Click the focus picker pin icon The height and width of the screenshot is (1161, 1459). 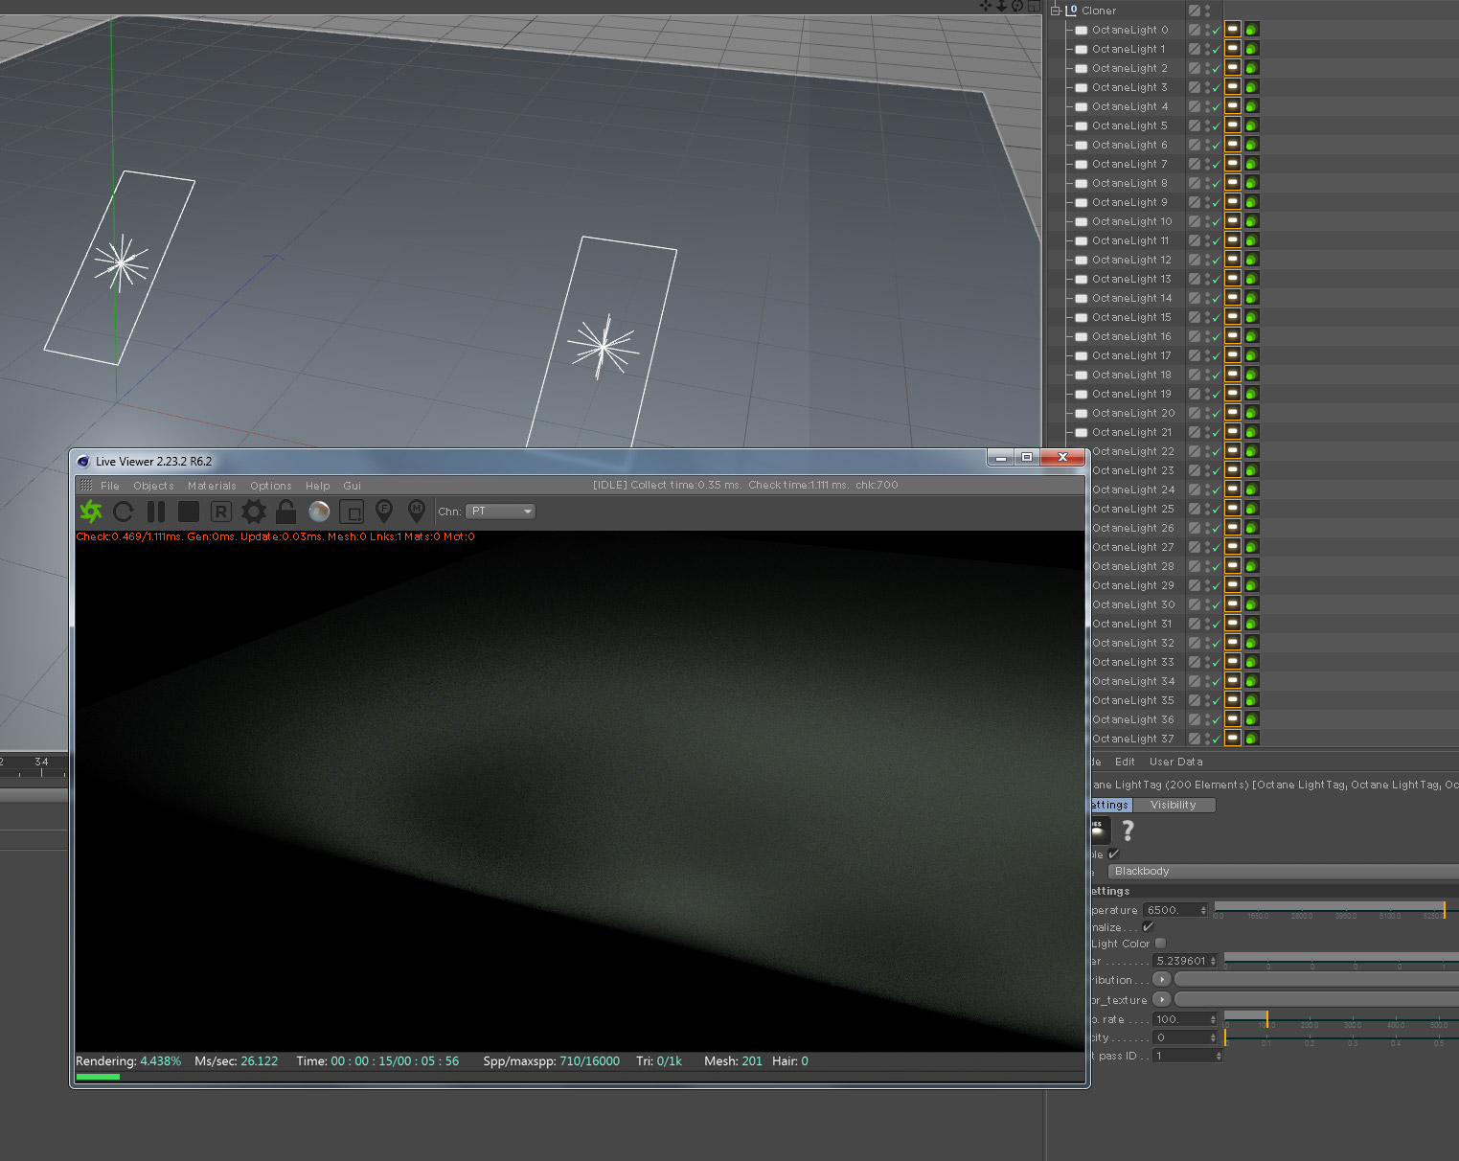384,511
